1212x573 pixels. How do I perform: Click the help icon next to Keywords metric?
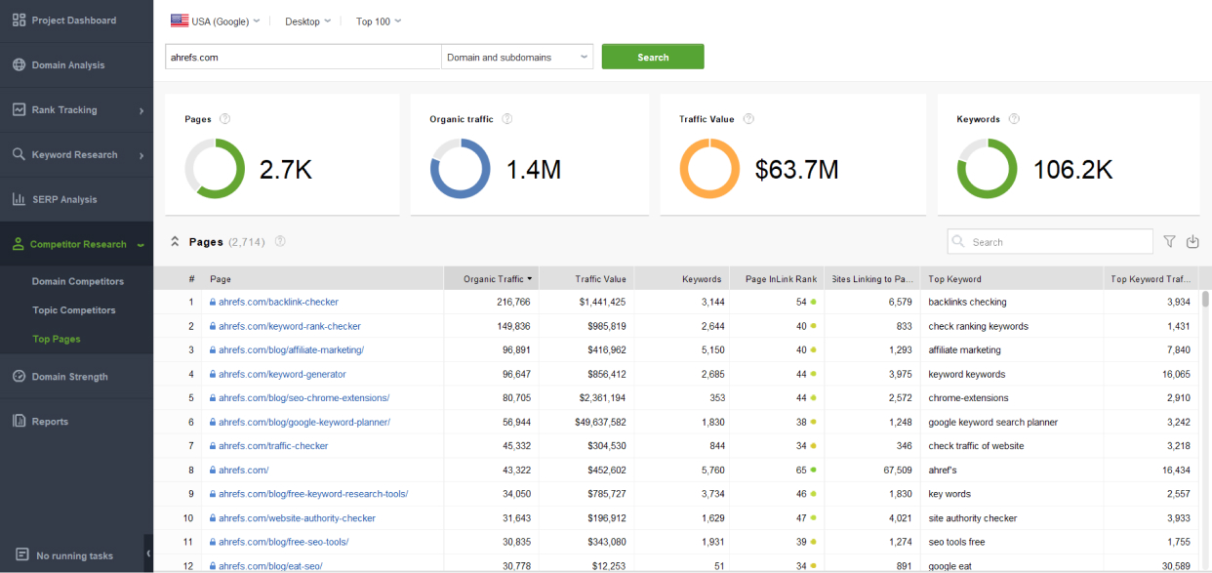coord(1014,119)
